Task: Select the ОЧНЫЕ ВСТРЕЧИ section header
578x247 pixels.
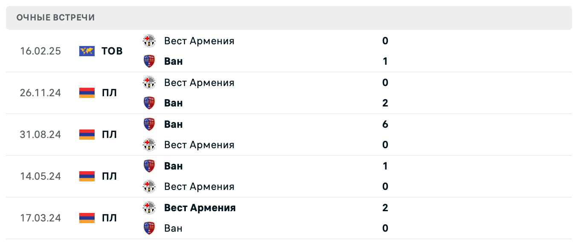Action: coord(55,17)
